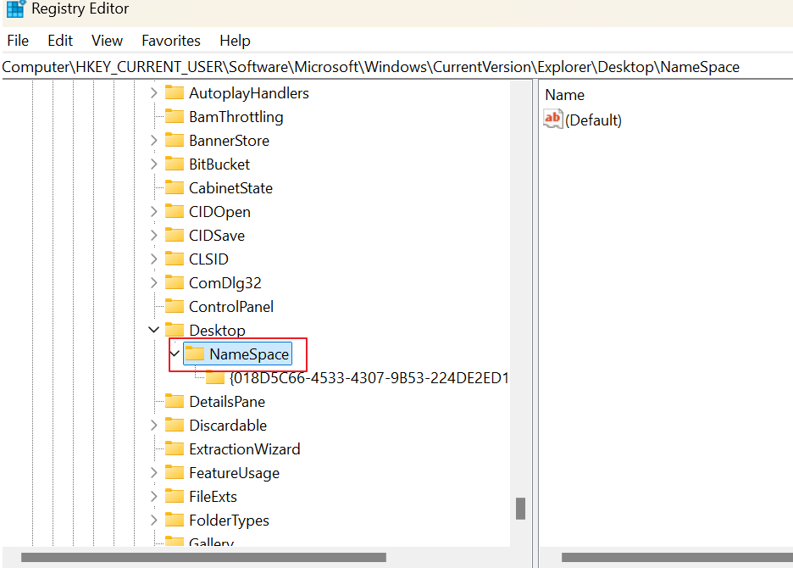793x568 pixels.
Task: Select the CLSID folder icon
Action: click(175, 259)
